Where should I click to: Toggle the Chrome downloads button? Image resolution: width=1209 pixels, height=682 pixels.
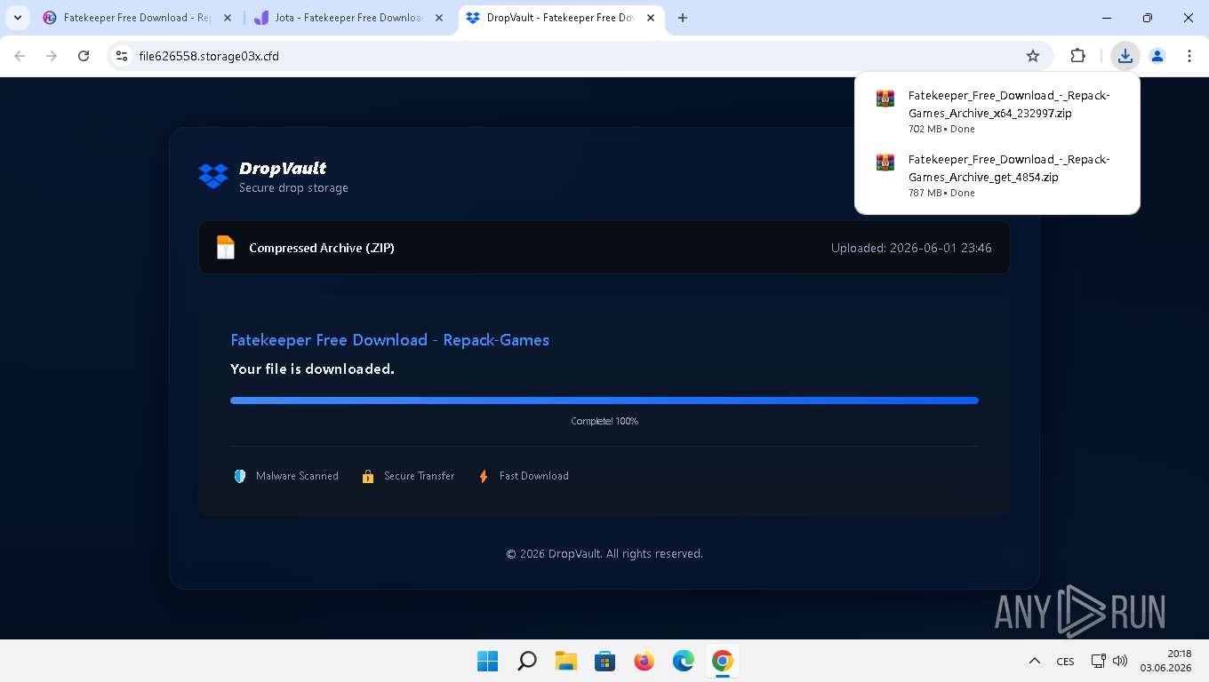pyautogui.click(x=1125, y=56)
